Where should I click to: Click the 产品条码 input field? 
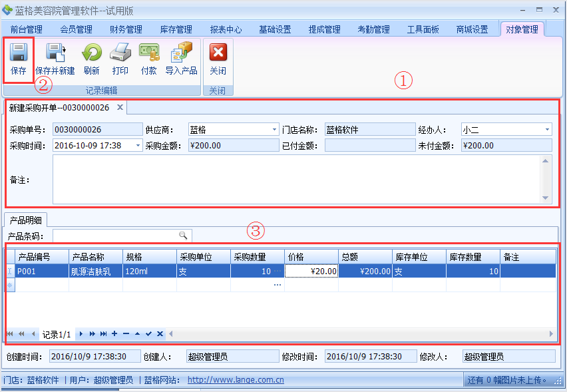(x=122, y=236)
